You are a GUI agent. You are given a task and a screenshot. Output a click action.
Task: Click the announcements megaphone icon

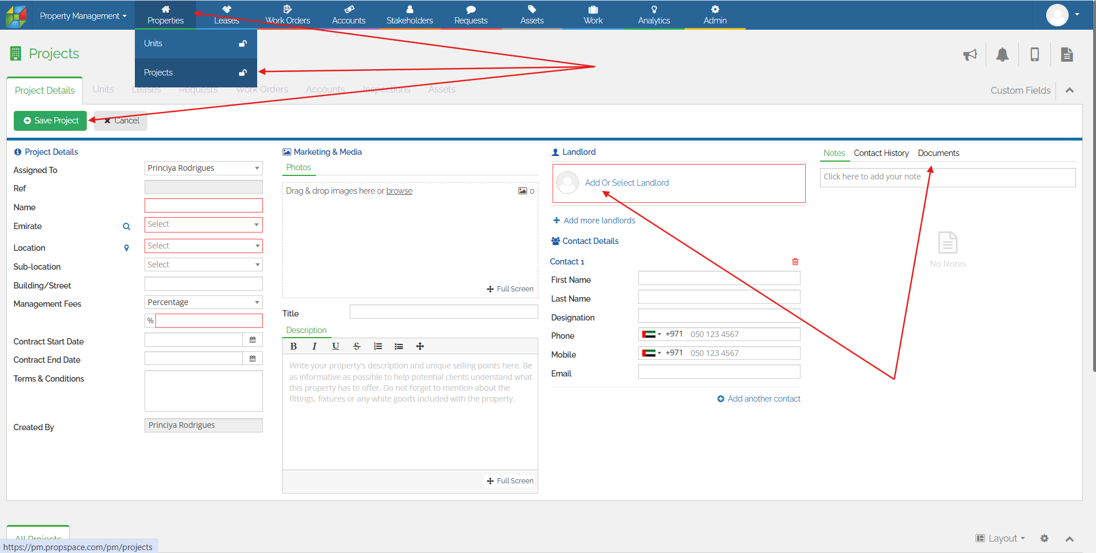tap(970, 55)
